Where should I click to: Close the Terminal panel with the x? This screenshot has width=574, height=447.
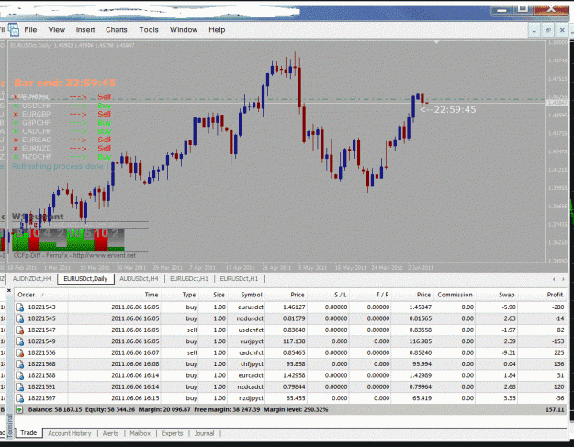(9, 290)
